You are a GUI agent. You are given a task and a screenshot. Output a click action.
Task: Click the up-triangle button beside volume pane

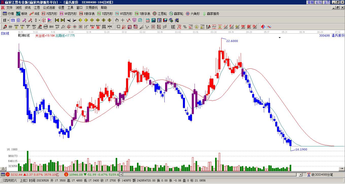[3, 169]
